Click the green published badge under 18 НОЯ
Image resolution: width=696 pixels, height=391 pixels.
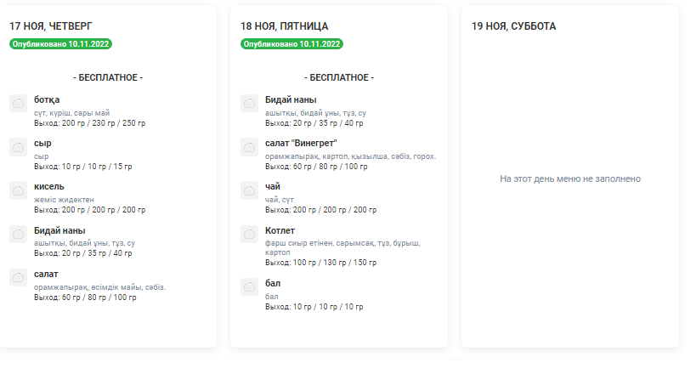click(x=292, y=43)
